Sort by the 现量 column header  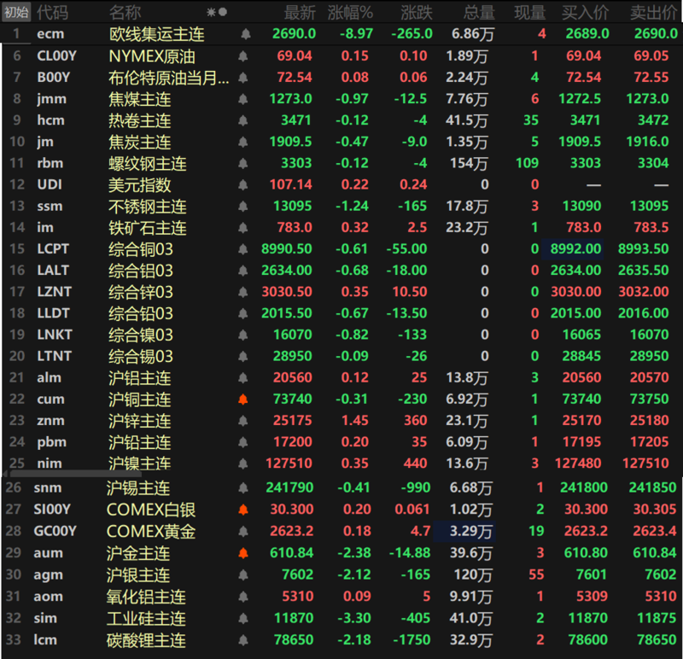[x=530, y=13]
